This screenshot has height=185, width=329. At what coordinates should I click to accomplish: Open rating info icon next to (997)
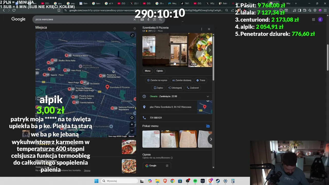154,31
